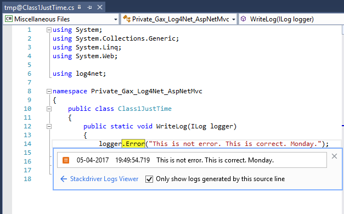Click the C# file icon beside Miscellaneous Files
The width and height of the screenshot is (344, 214).
pos(9,19)
